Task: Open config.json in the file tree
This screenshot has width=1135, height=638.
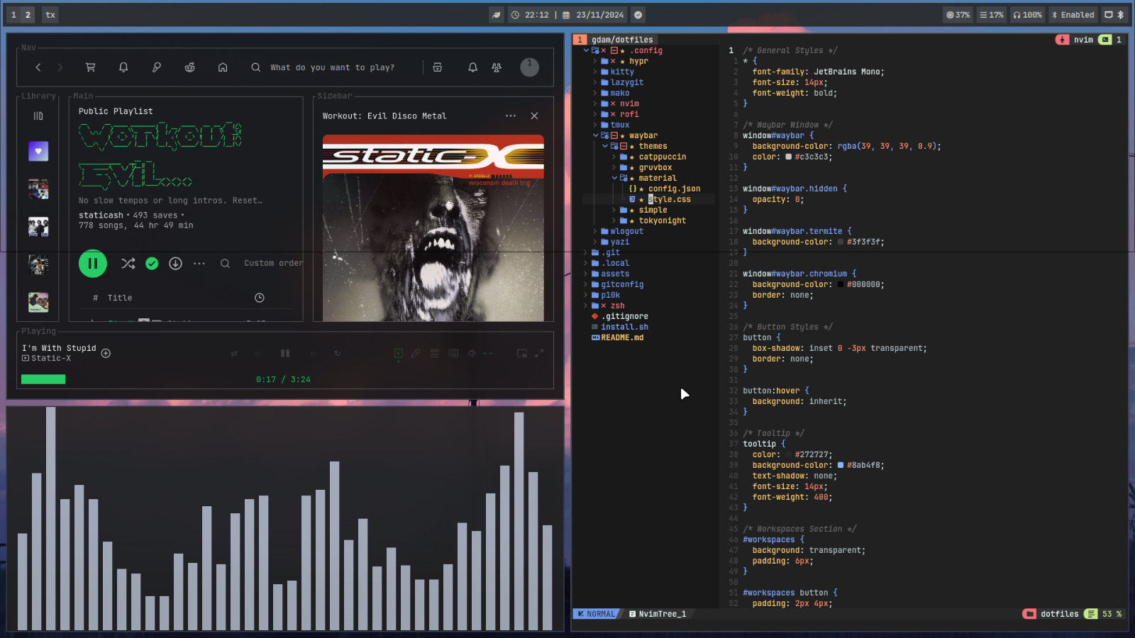Action: click(665, 189)
